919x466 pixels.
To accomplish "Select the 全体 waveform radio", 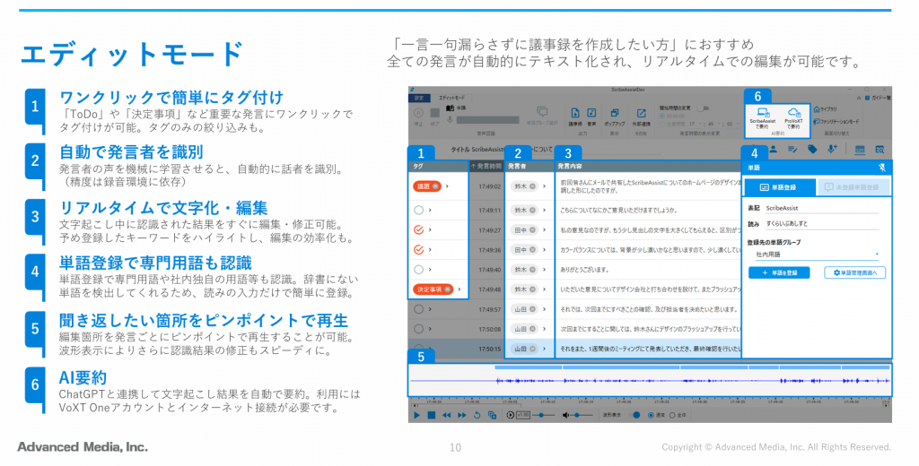I will pyautogui.click(x=672, y=415).
